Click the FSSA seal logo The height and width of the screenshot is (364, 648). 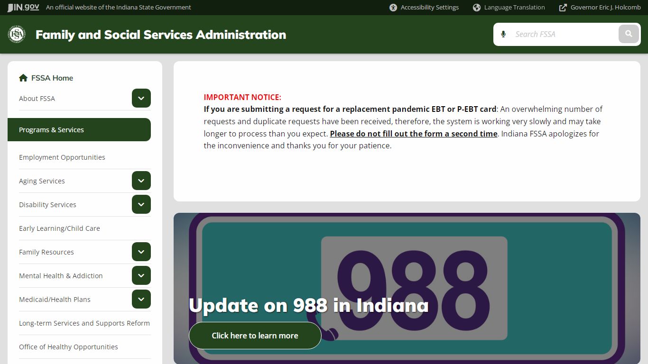(17, 34)
